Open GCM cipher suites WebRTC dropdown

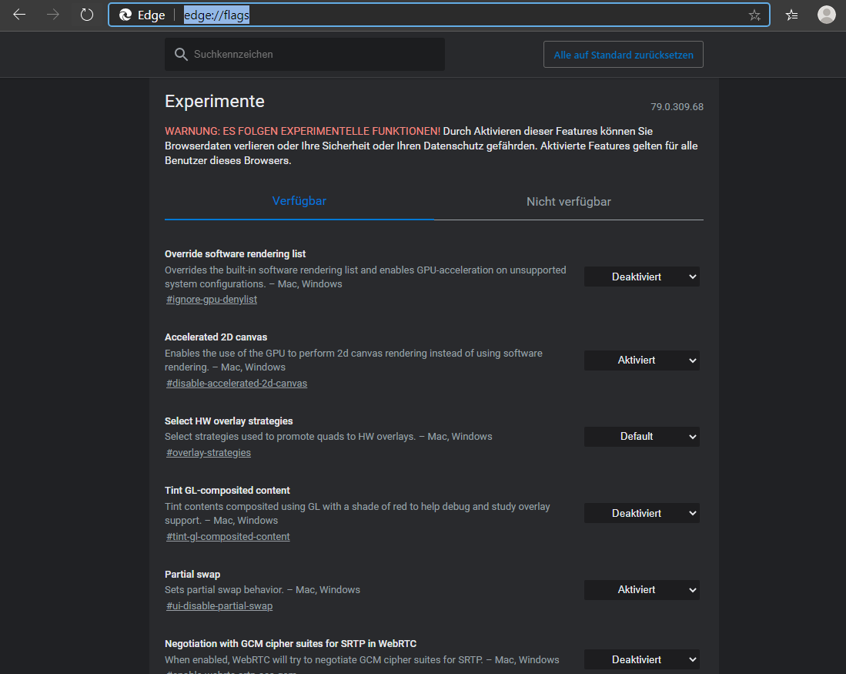coord(641,659)
